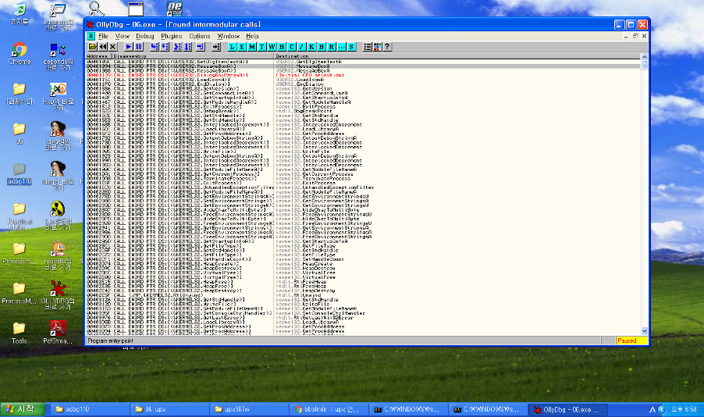
Task: Click the Close program X toolbar icon
Action: point(112,47)
